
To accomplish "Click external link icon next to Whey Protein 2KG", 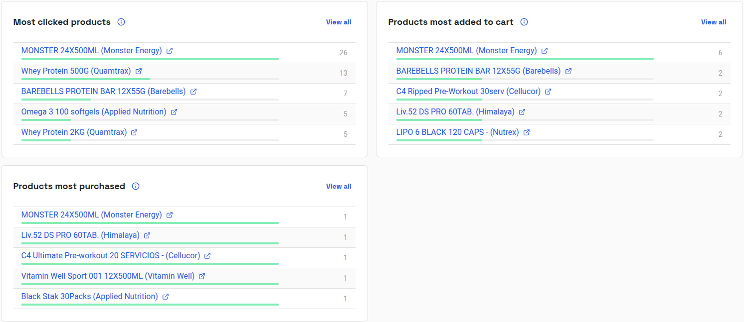I will coord(134,132).
